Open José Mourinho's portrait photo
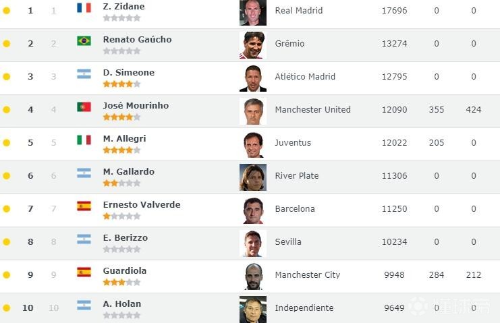500x323 pixels. pos(253,111)
